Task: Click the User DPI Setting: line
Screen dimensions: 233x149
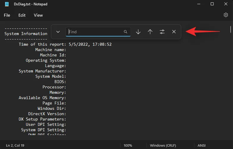Action: coord(46,124)
